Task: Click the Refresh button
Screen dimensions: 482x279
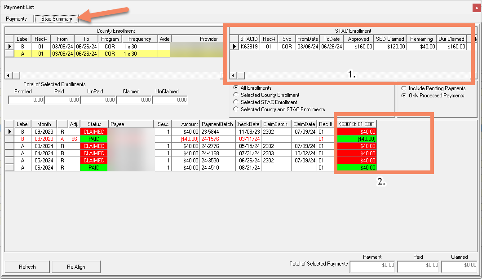Action: pyautogui.click(x=27, y=267)
